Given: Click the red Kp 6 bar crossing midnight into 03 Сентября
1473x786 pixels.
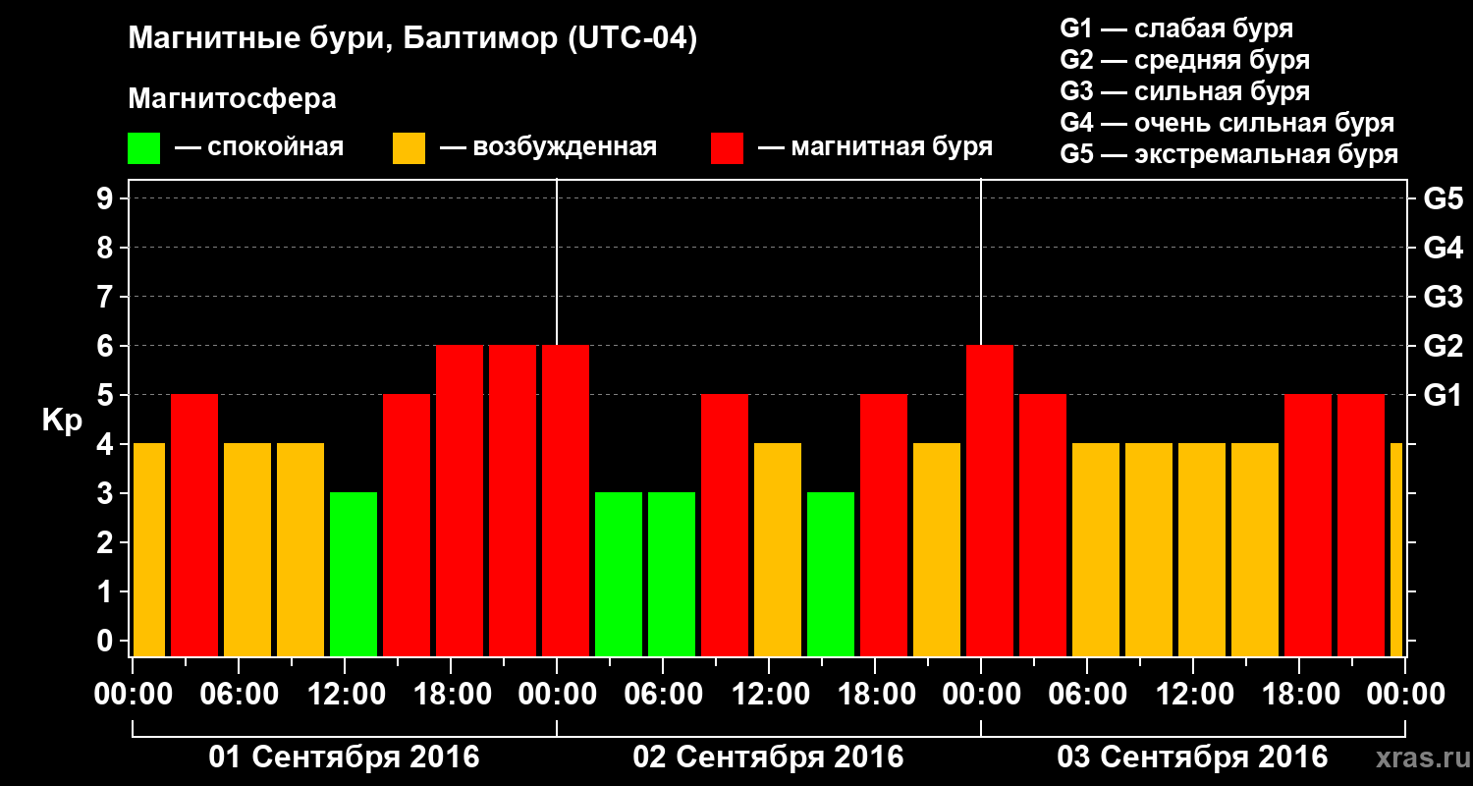Looking at the screenshot, I should point(990,500).
